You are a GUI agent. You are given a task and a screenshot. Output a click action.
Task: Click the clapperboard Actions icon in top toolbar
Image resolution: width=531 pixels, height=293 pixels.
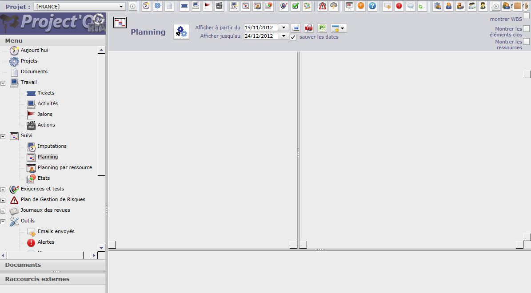[219, 6]
